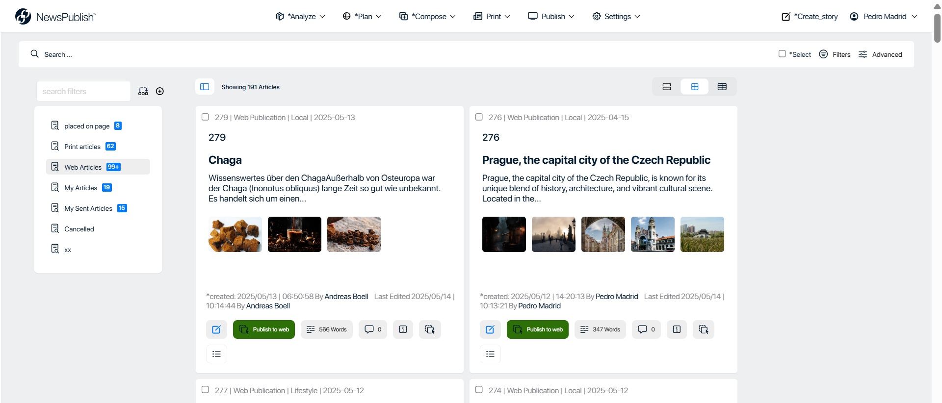942x403 pixels.
Task: Expand the Print dropdown menu
Action: pos(492,16)
